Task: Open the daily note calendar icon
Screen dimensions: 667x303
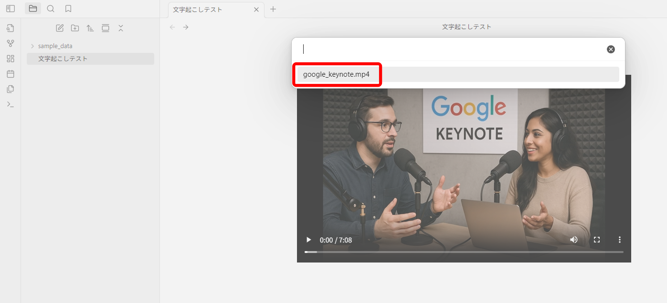Action: coord(11,74)
